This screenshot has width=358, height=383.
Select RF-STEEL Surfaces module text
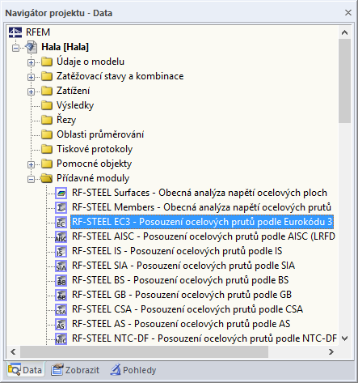200,193
